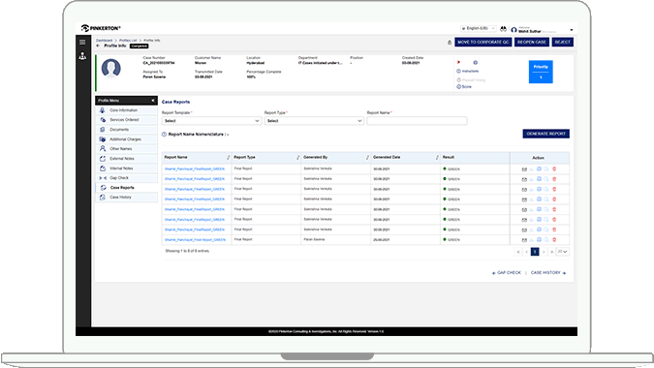This screenshot has height=368, width=654.
Task: Open Gap Check in the Profile Menu
Action: click(x=126, y=178)
